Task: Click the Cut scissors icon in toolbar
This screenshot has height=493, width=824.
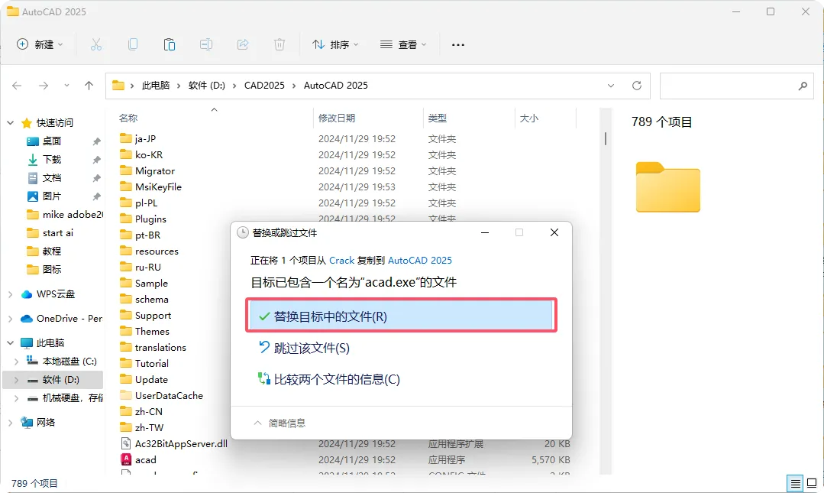Action: point(95,45)
